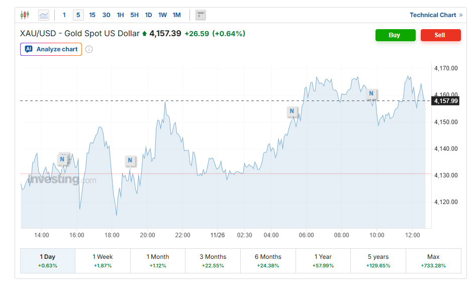
Task: Switch to candlestick chart type
Action: tap(25, 15)
